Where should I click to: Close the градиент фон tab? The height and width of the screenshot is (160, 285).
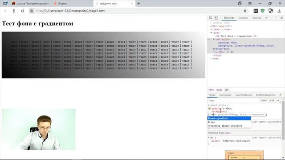pos(132,3)
